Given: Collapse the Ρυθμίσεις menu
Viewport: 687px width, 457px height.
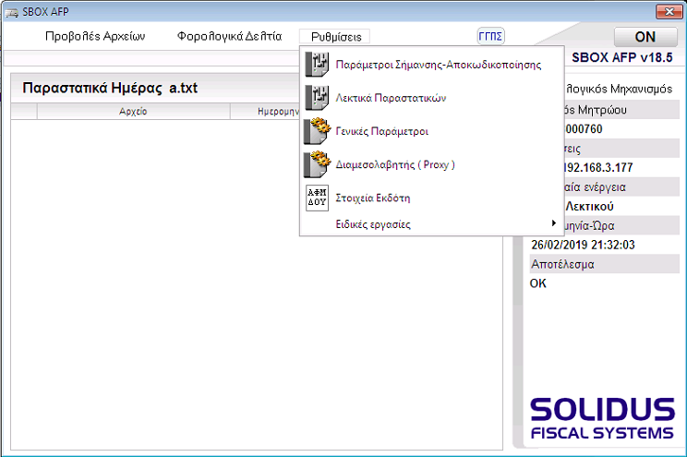Looking at the screenshot, I should click(335, 37).
